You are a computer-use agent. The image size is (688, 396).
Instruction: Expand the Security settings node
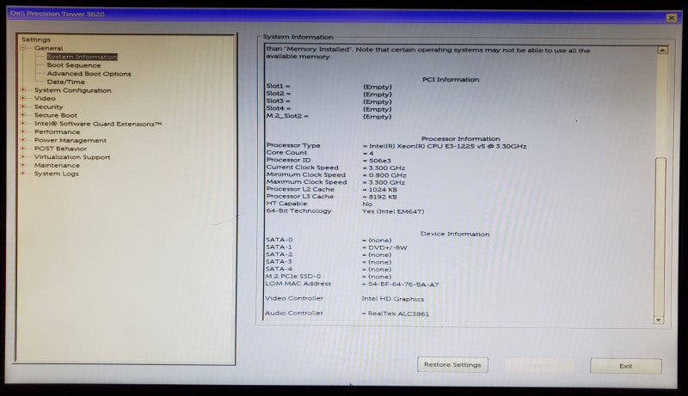click(23, 107)
